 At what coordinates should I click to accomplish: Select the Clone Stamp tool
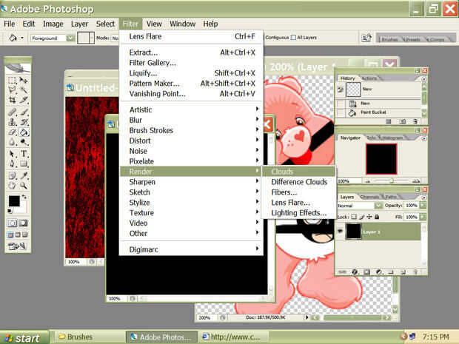pyautogui.click(x=12, y=121)
